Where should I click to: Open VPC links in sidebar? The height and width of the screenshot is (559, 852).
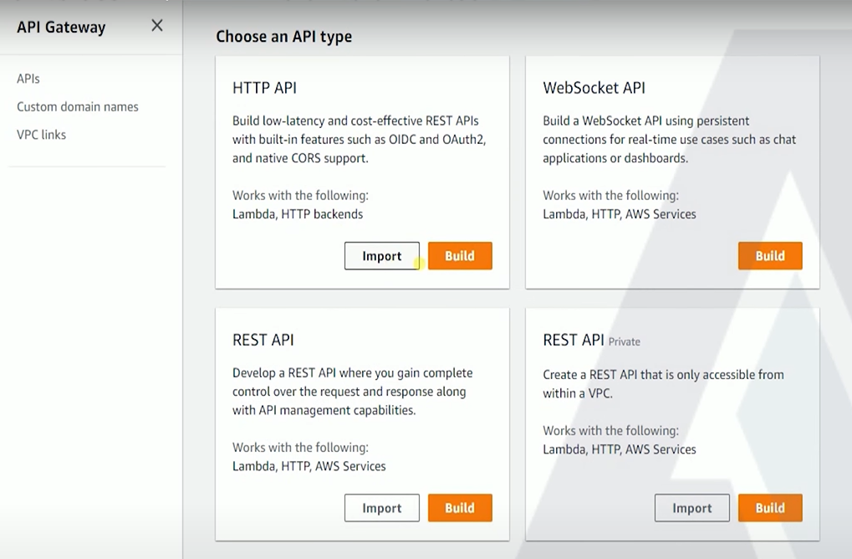41,135
